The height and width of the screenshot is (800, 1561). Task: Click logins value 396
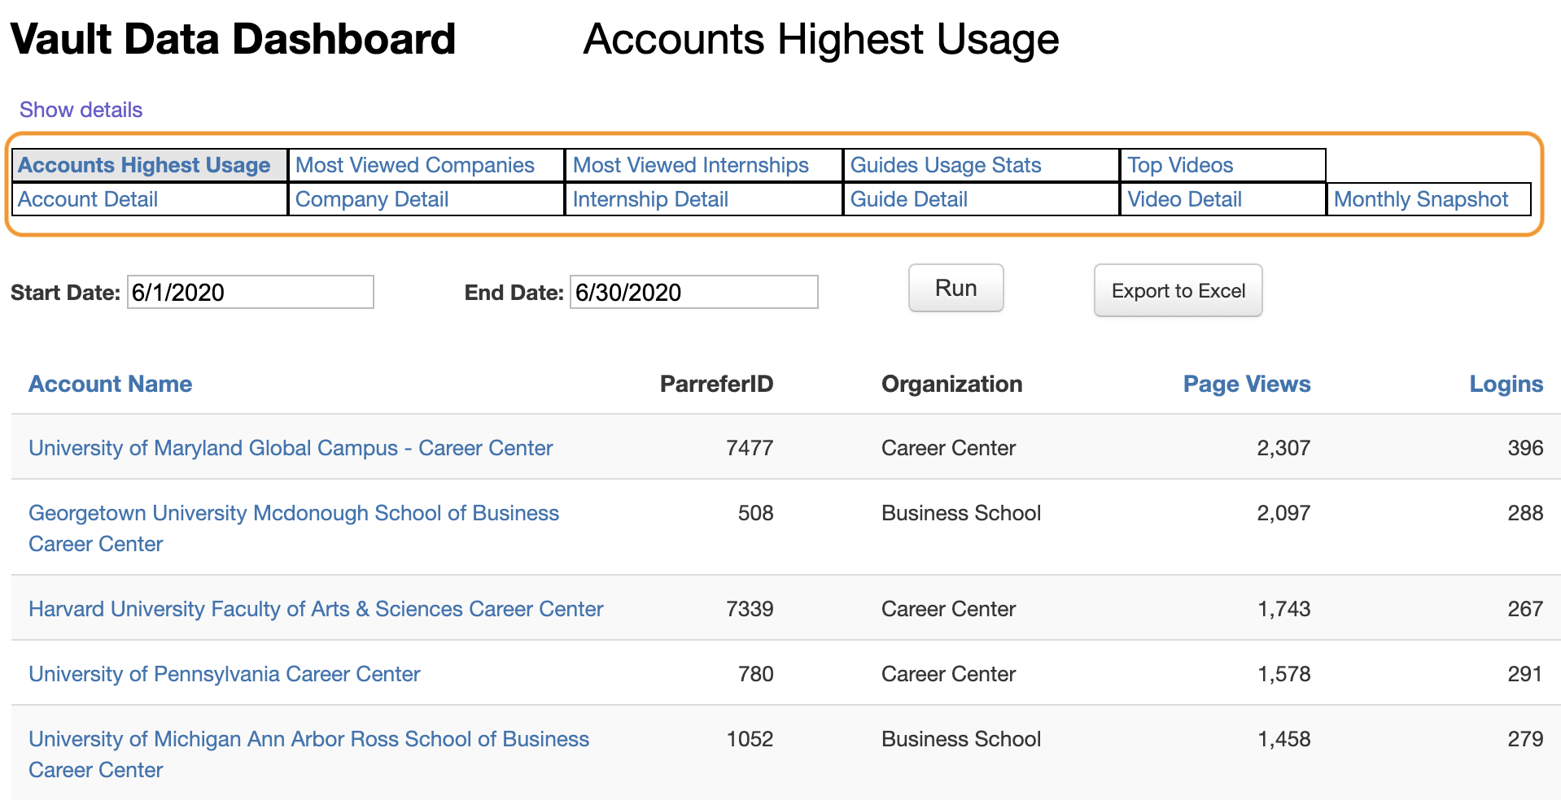coord(1525,448)
